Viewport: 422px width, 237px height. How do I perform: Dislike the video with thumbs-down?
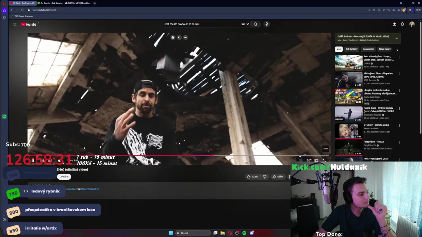[x=264, y=177]
